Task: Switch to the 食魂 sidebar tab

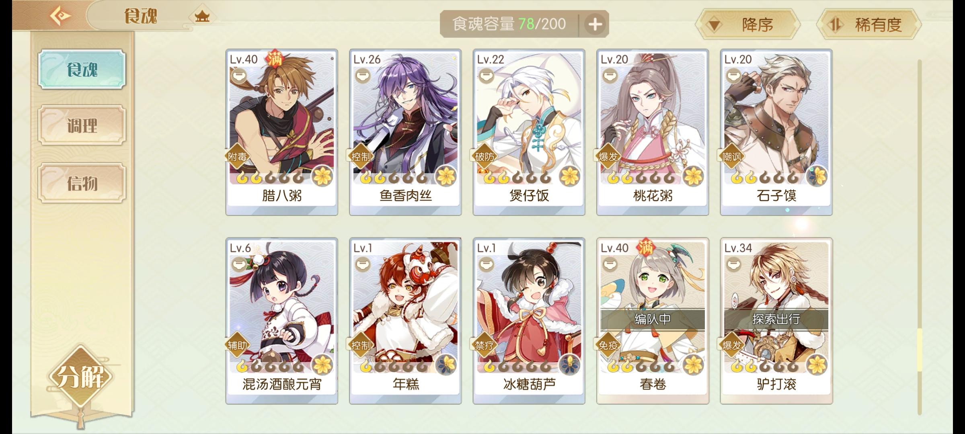Action: click(82, 69)
